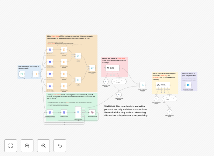Viewport: 214px width, 156px height.
Task: Zoom in on the canvas
Action: (x=27, y=146)
